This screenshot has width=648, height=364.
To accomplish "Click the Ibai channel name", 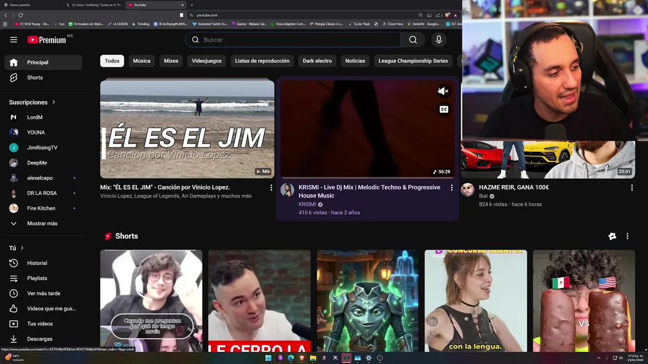I will click(x=483, y=196).
